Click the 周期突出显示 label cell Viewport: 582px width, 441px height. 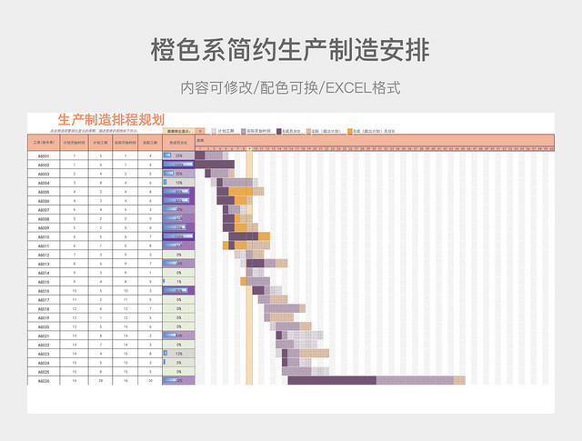[178, 131]
